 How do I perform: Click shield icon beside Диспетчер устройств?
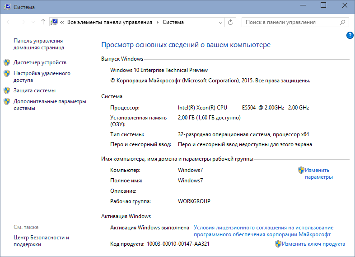click(x=7, y=62)
